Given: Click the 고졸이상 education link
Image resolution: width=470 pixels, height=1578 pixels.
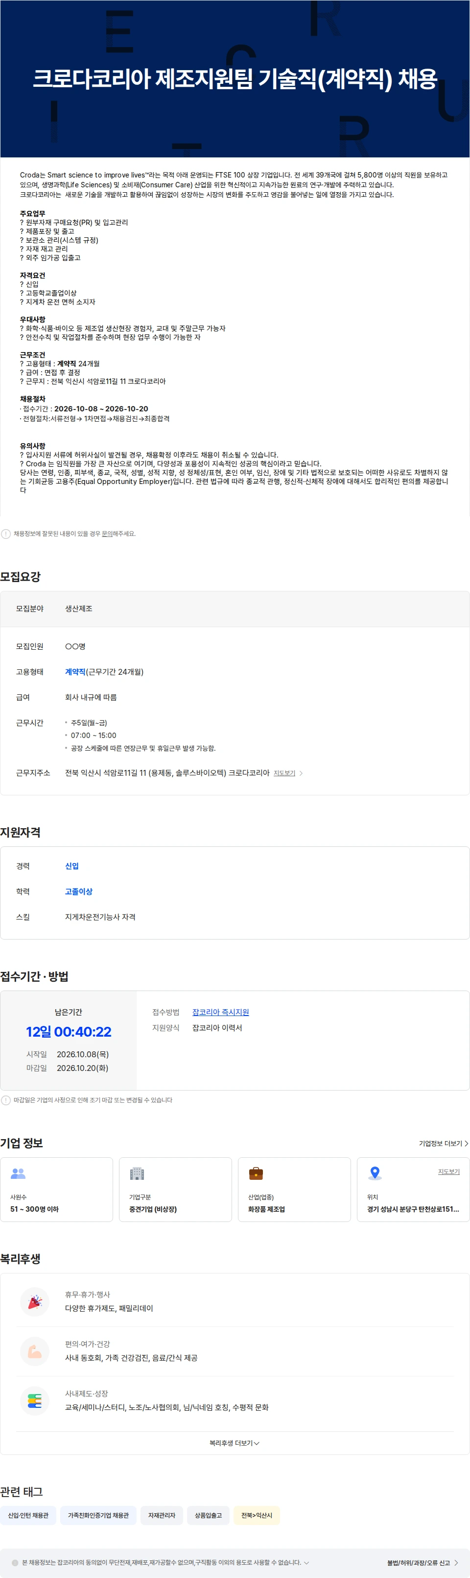Looking at the screenshot, I should [78, 891].
